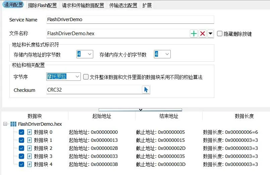Uncheck the 数据块 1 checkbox
The image size is (270, 175).
21,140
